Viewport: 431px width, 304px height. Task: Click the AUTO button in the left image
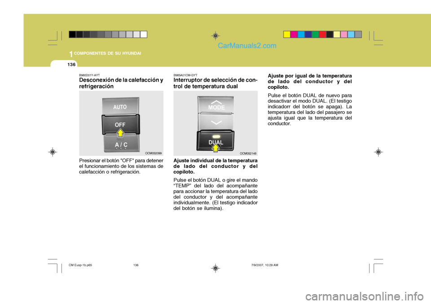tap(120, 106)
